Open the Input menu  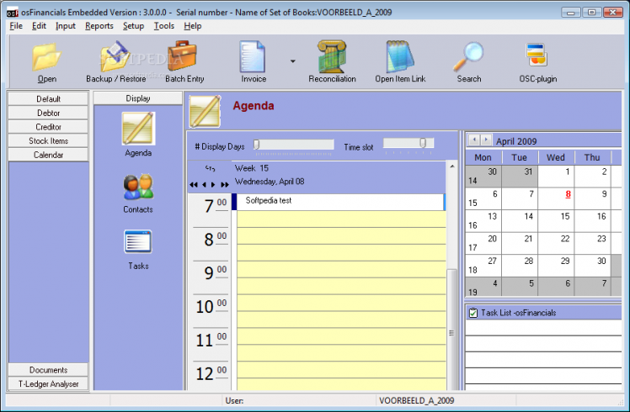(66, 26)
